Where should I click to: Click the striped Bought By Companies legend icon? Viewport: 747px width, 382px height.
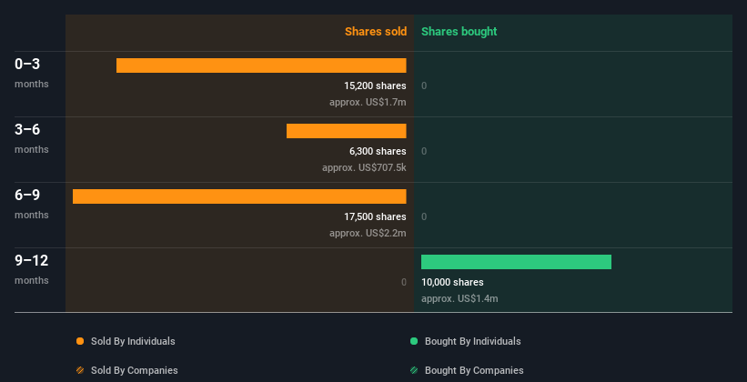click(414, 370)
